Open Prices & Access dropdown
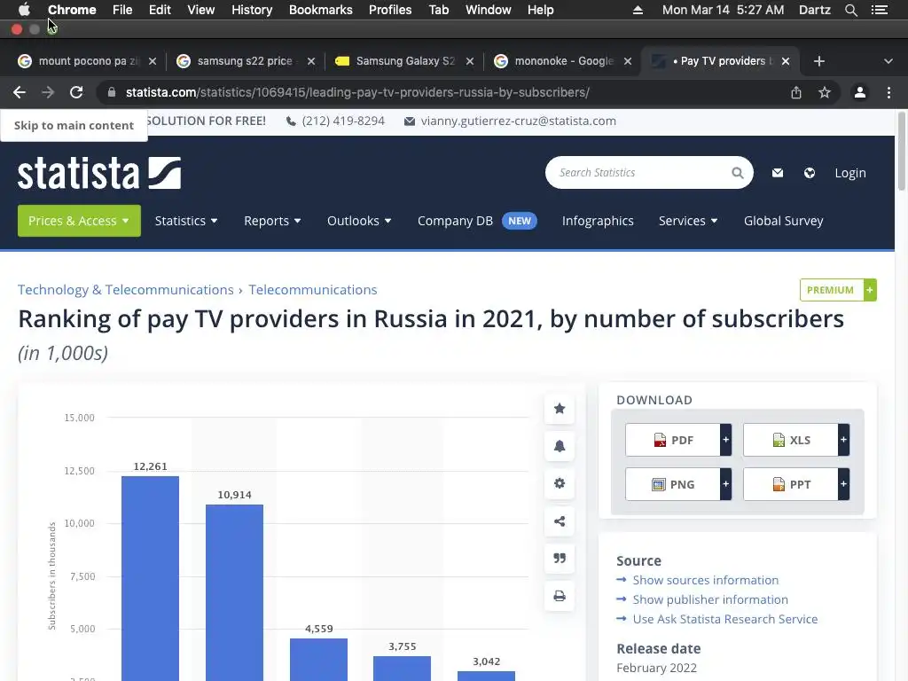 tap(79, 221)
